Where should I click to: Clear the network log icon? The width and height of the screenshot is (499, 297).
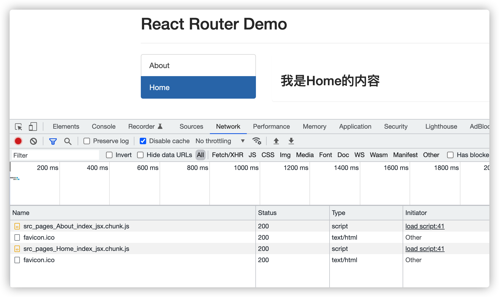point(33,141)
